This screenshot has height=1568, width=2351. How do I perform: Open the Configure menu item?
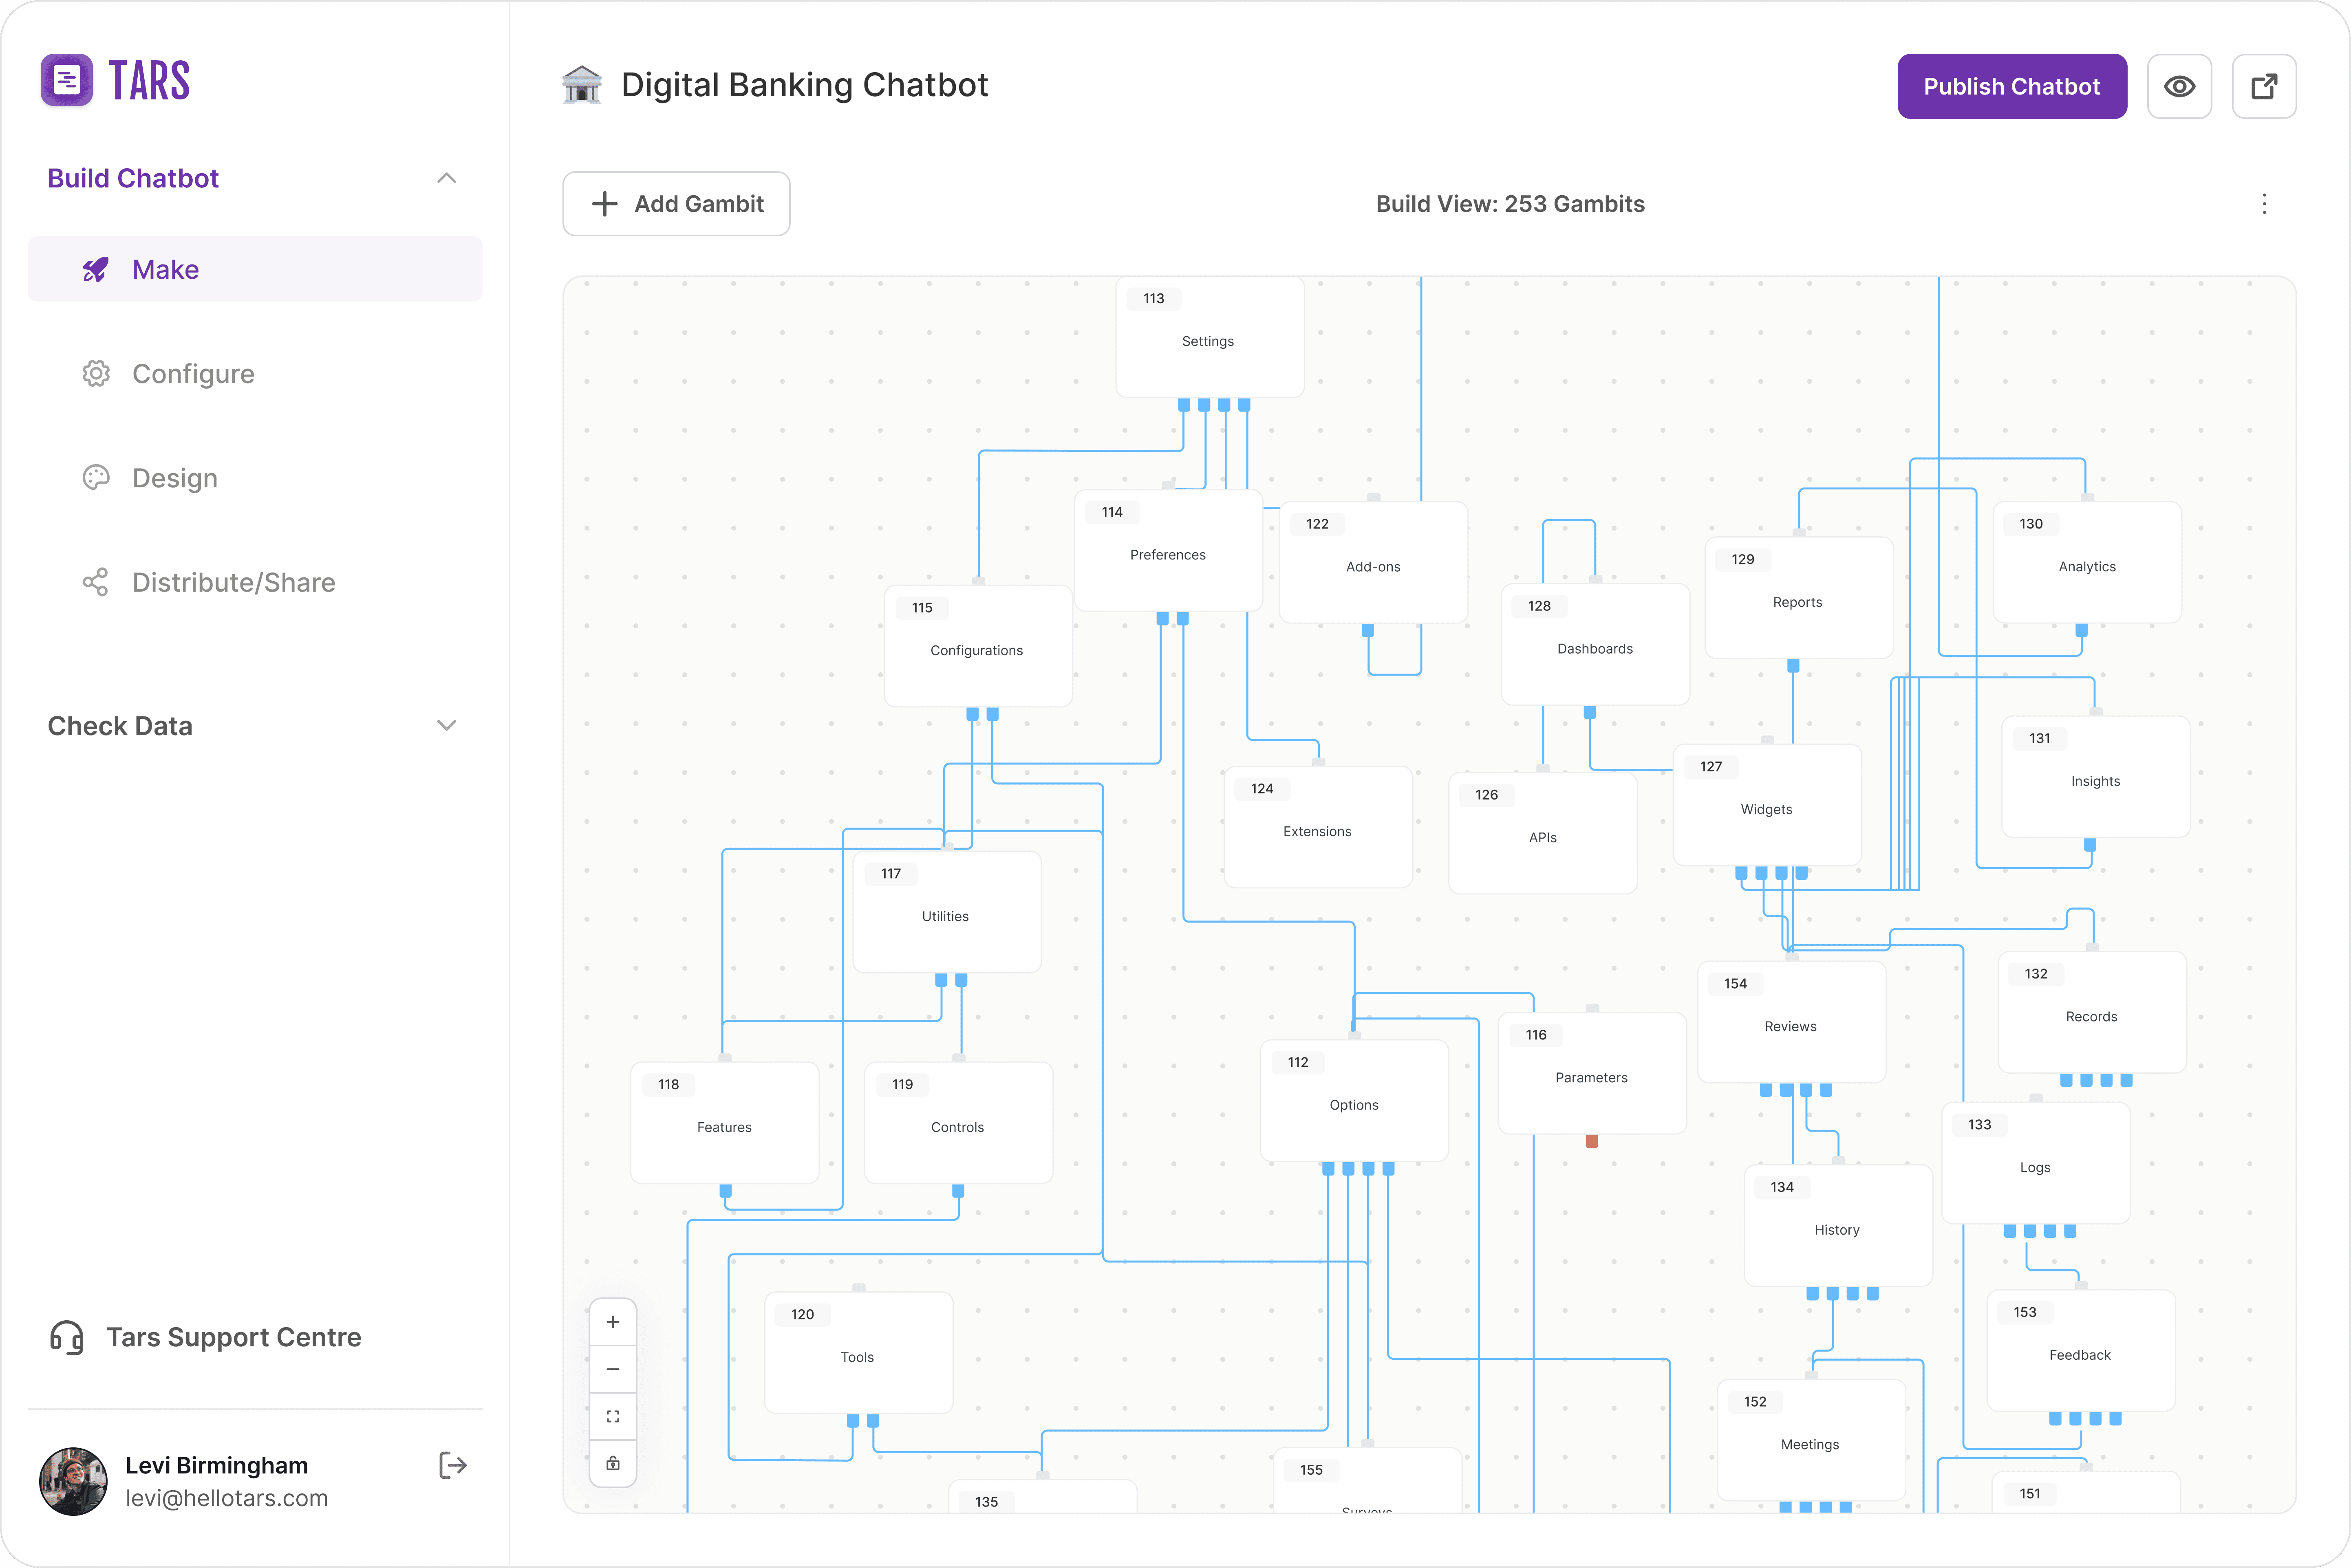[x=193, y=374]
